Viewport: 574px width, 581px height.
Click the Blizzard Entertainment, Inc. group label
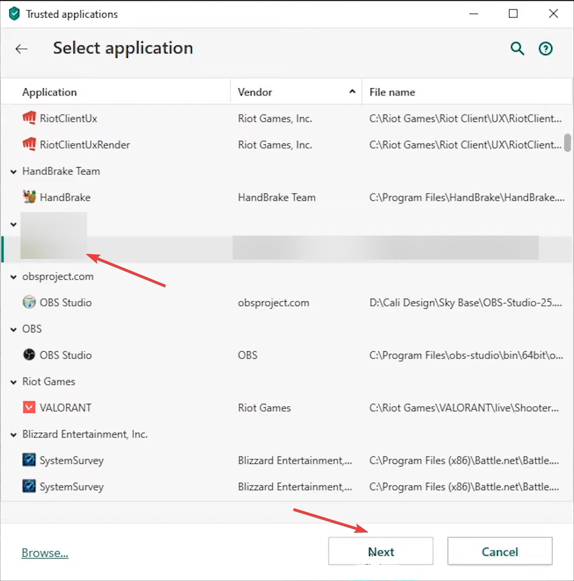[85, 434]
